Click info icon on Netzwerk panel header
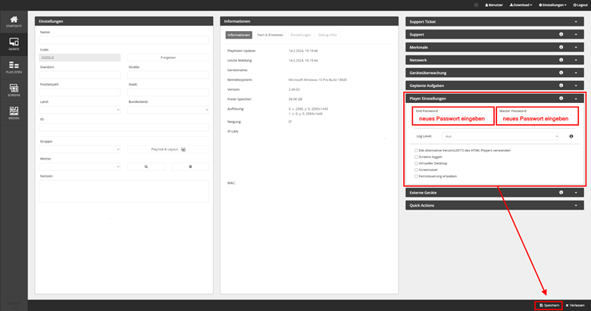The width and height of the screenshot is (591, 311). (561, 59)
